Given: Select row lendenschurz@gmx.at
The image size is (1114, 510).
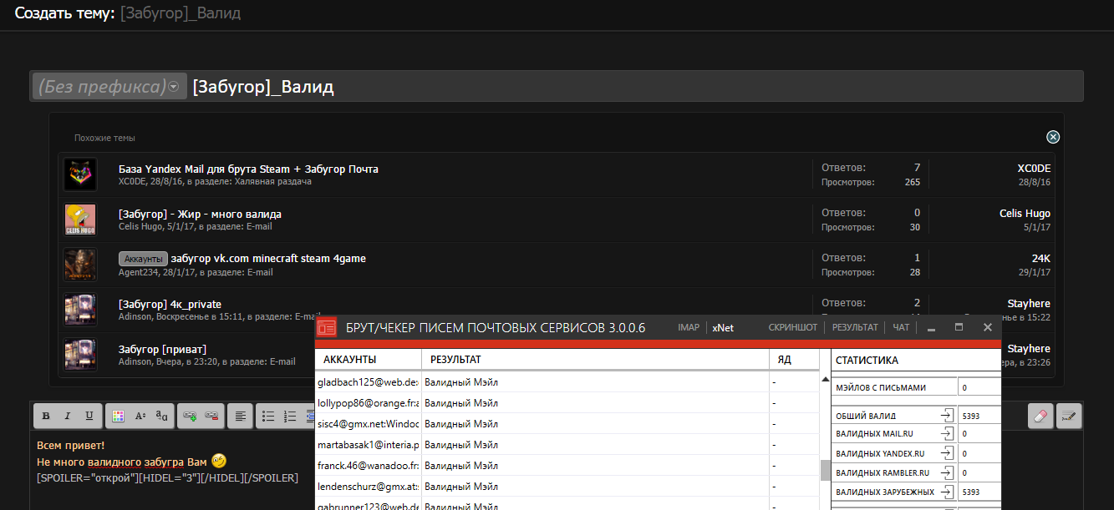Looking at the screenshot, I should point(568,486).
